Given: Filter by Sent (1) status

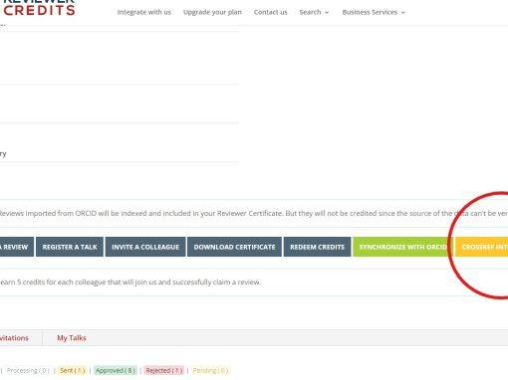Looking at the screenshot, I should click(72, 370).
